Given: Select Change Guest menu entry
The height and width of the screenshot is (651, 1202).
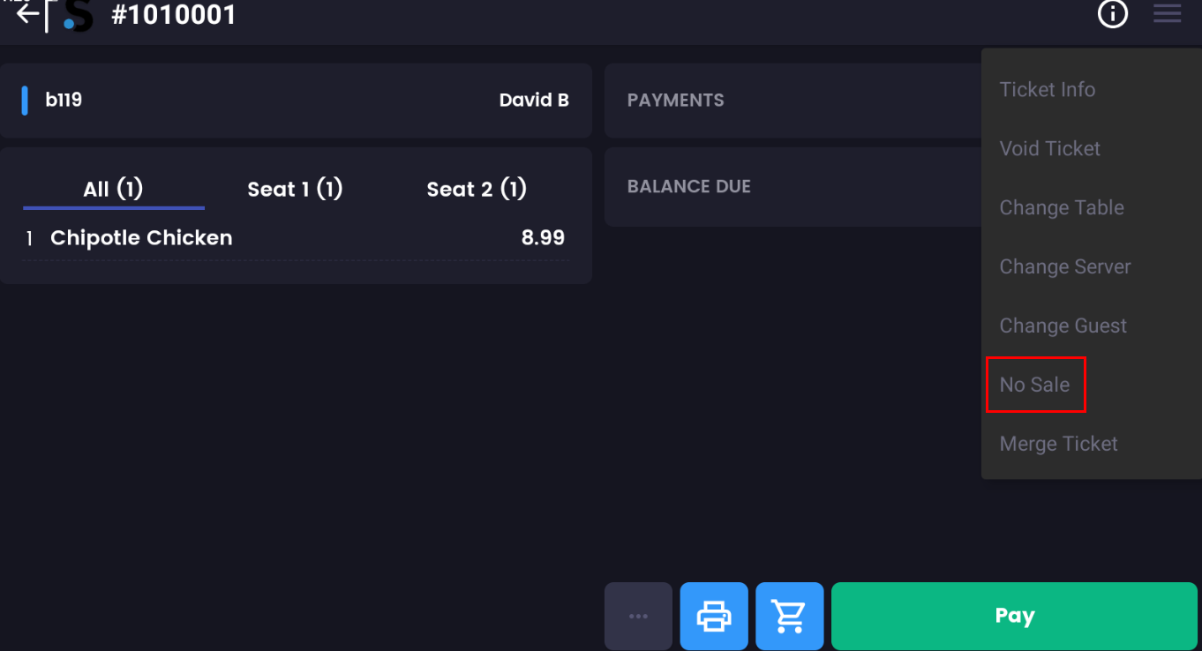Looking at the screenshot, I should click(x=1063, y=326).
